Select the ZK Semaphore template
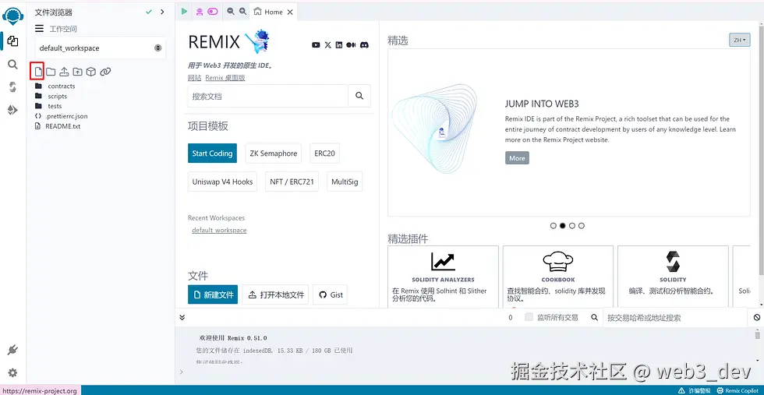Screen dimensions: 764x395 274,153
